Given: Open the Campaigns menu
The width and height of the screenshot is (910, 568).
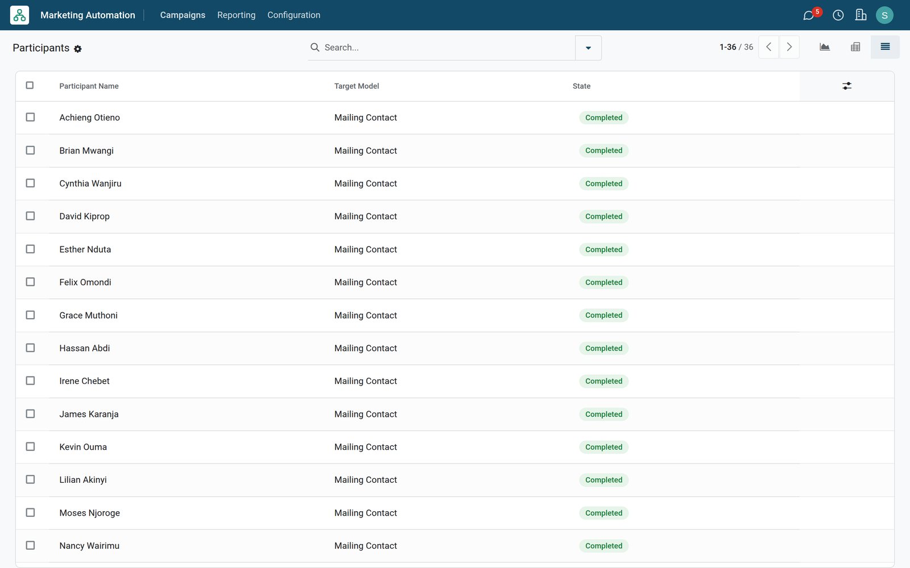Looking at the screenshot, I should coord(183,15).
